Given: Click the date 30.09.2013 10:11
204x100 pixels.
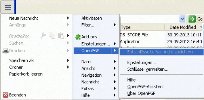Looking at the screenshot, I should point(184,35).
